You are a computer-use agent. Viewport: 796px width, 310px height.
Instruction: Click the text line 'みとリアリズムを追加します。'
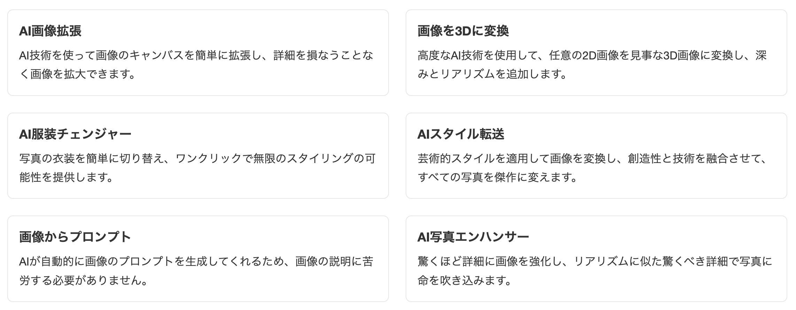(x=492, y=74)
